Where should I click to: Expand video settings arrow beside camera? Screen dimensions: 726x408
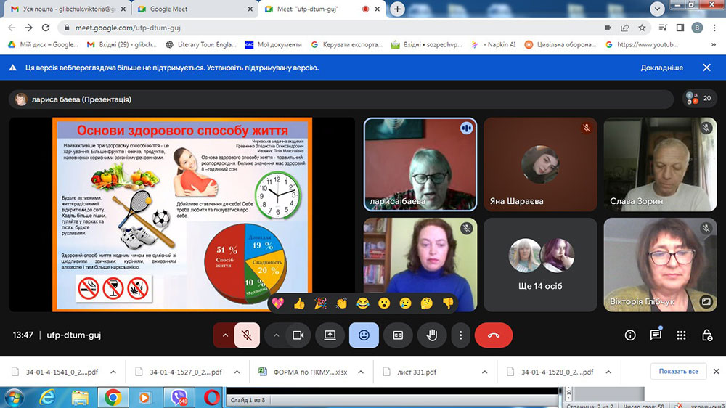[x=276, y=335]
